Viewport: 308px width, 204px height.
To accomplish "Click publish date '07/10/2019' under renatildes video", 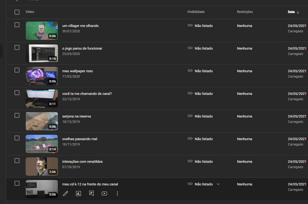I will 71,167.
